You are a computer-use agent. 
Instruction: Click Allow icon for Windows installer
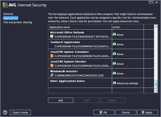click(x=114, y=73)
